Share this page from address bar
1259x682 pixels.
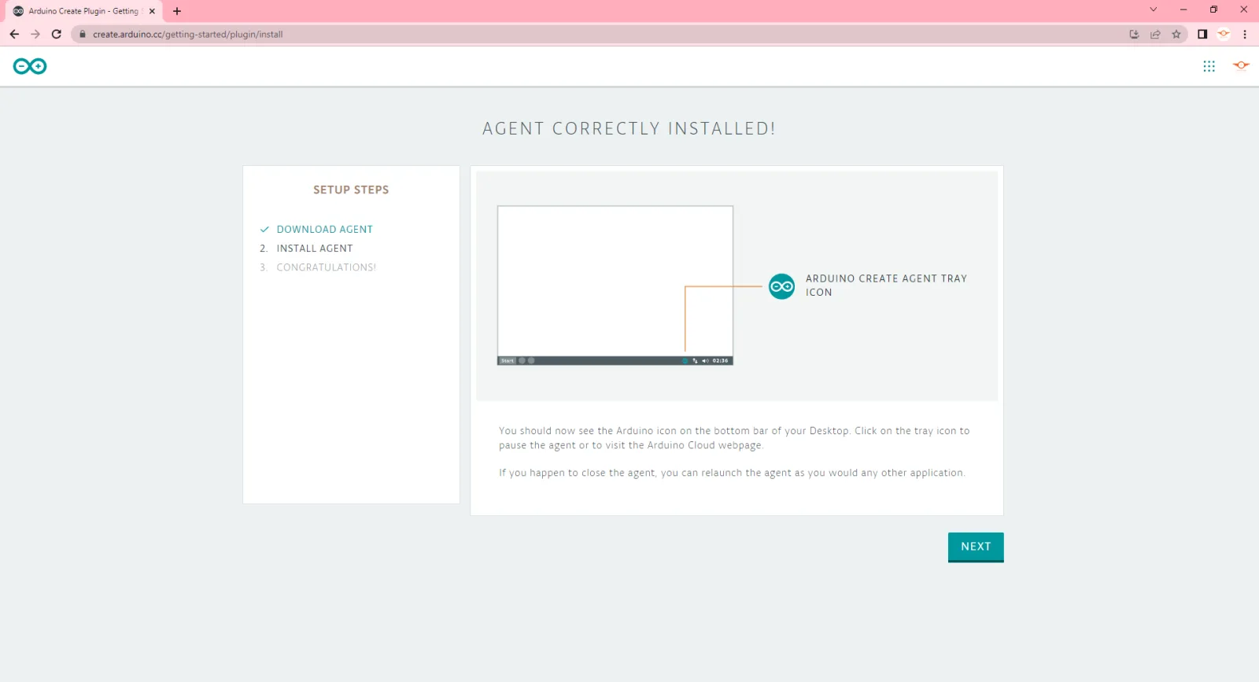1155,34
